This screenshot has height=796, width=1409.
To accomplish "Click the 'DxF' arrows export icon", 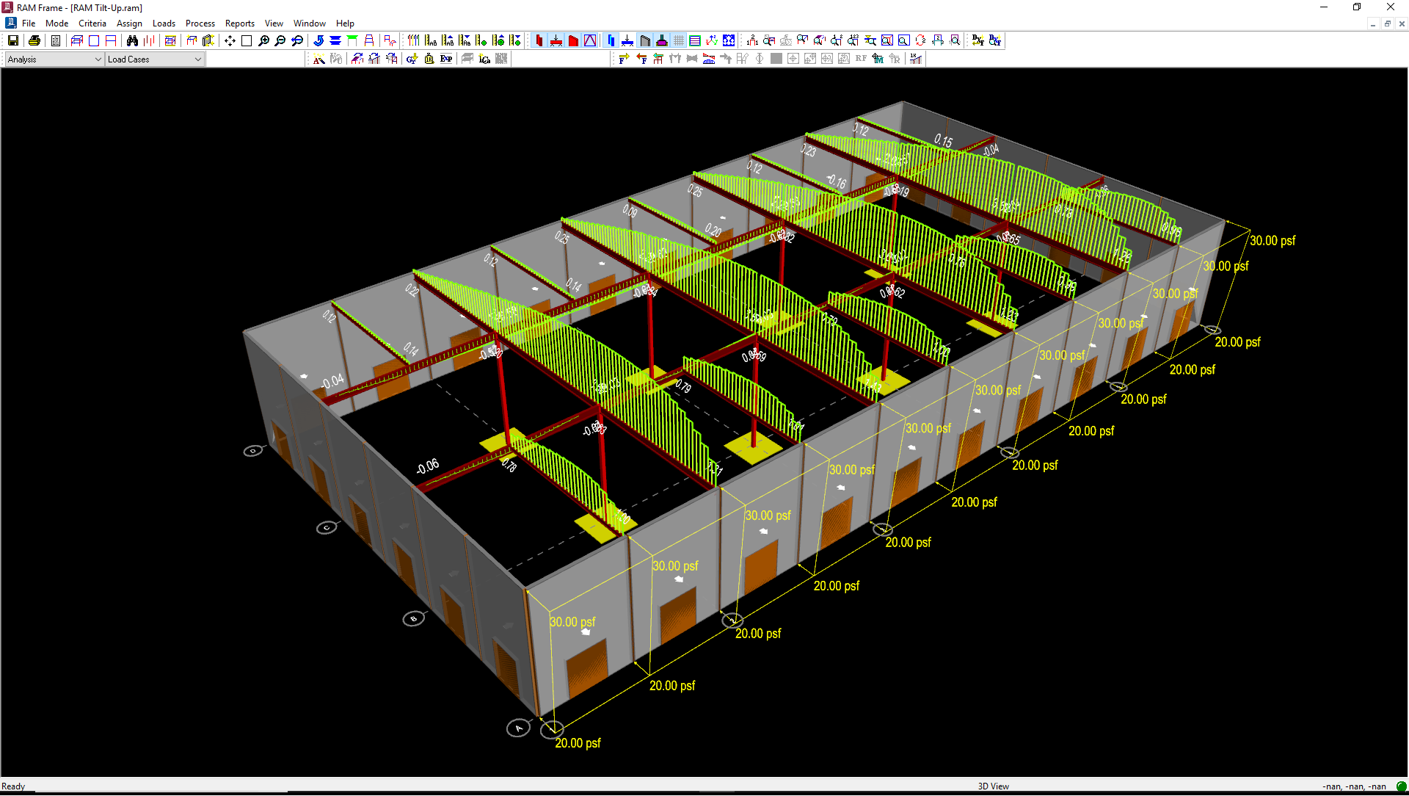I will (978, 40).
